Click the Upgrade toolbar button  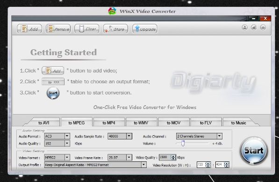pyautogui.click(x=145, y=29)
